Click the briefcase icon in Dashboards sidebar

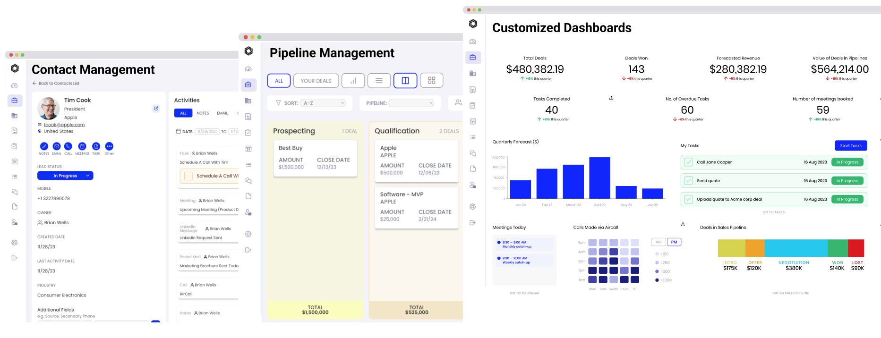tap(473, 58)
